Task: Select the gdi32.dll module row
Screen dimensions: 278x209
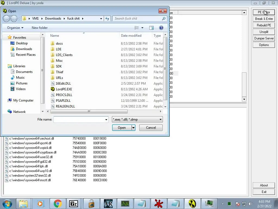Action: tap(56, 162)
